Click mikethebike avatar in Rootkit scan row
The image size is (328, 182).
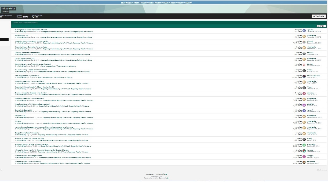pos(304,36)
